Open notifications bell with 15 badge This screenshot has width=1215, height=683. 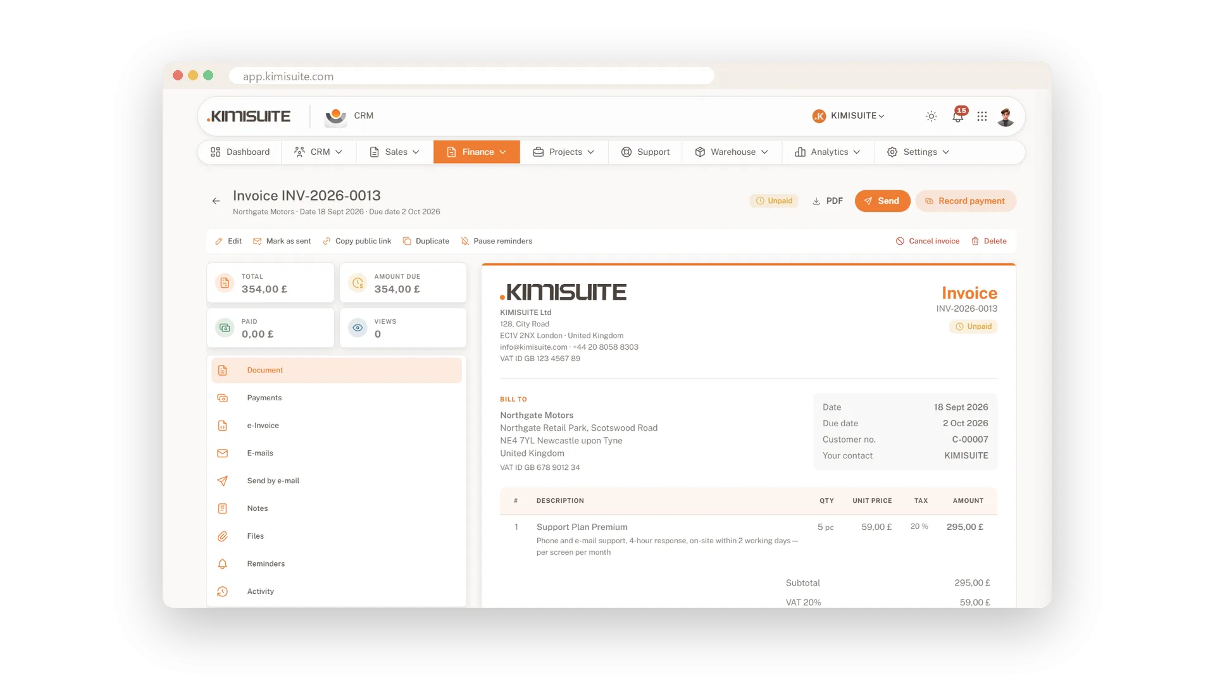tap(959, 115)
